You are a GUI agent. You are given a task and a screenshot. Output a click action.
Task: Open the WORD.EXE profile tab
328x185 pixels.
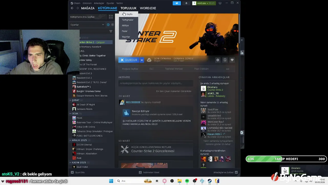[x=148, y=8]
